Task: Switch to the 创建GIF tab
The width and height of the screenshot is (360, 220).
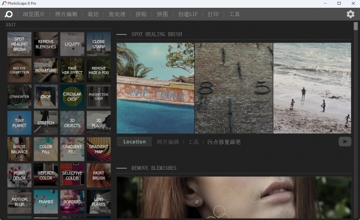Action: 188,14
